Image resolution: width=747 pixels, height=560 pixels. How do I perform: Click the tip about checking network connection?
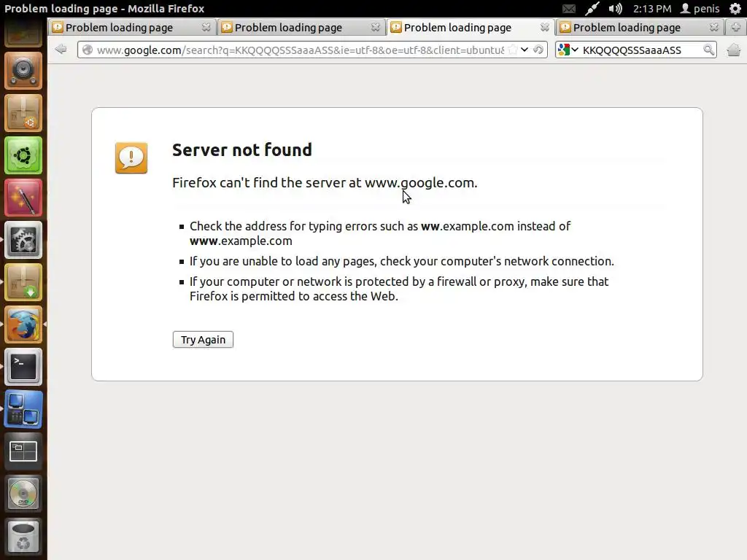[402, 261]
